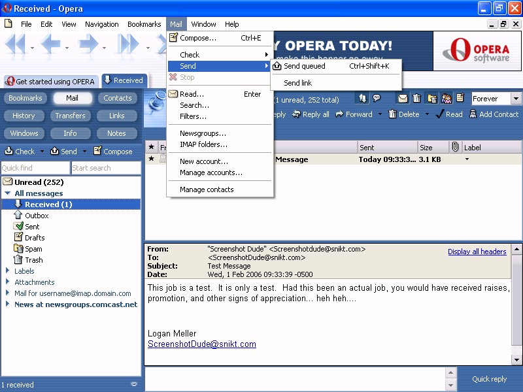The image size is (523, 392).
Task: Open the Drafts folder
Action: tap(34, 238)
